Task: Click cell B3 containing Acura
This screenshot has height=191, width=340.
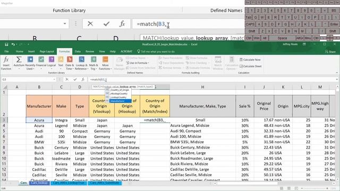Action: (39, 120)
